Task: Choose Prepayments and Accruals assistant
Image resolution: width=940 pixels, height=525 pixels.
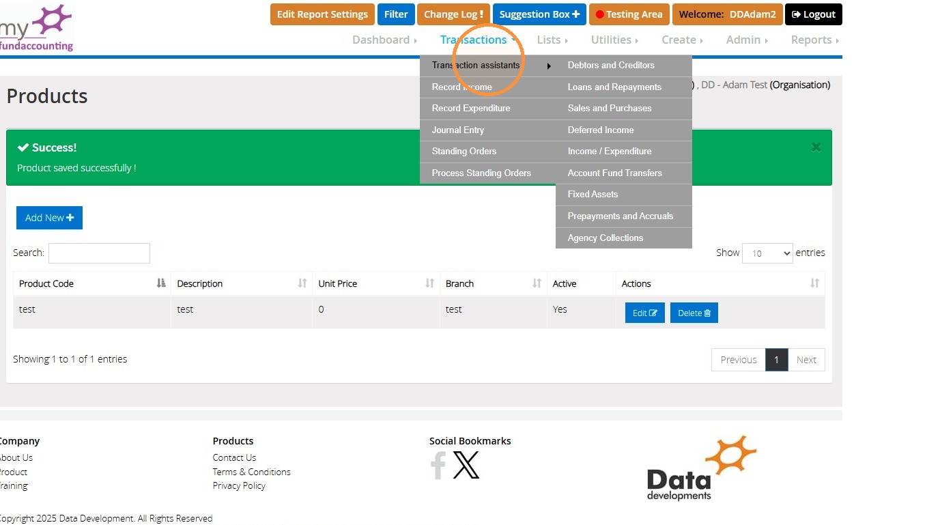Action: point(624,216)
